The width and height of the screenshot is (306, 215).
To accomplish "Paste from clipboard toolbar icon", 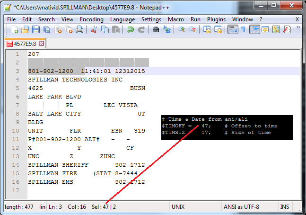I will click(116, 30).
